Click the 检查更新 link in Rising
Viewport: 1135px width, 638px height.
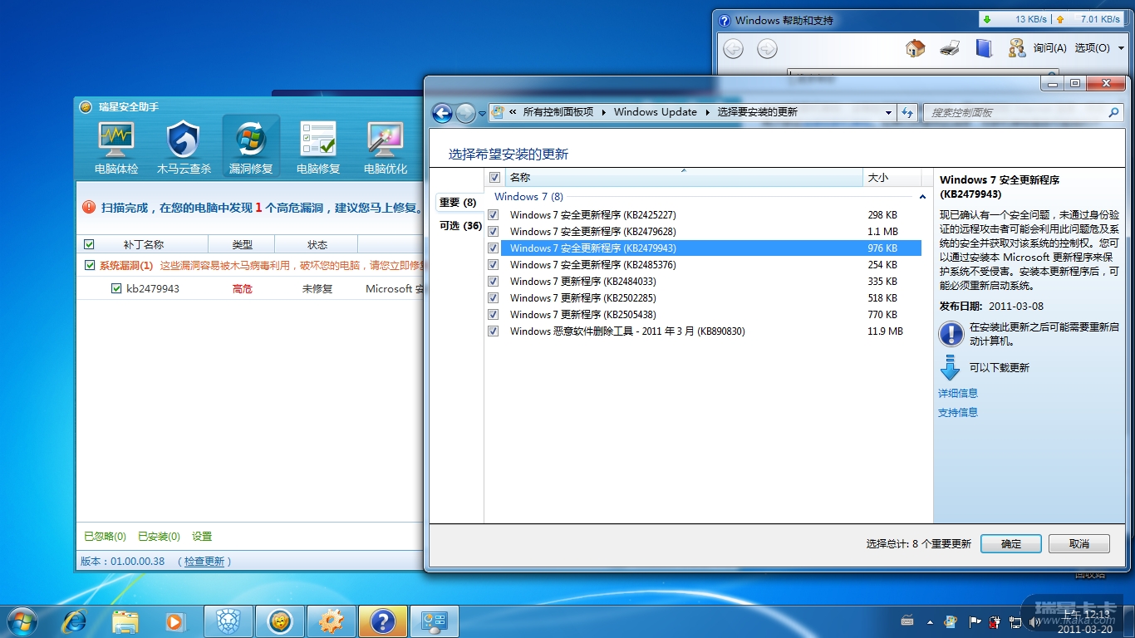click(204, 562)
